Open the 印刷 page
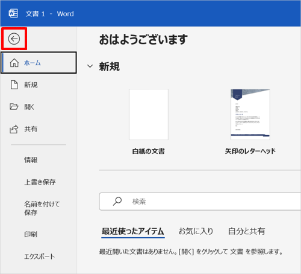Screen dimensions: 301x274 pos(31,234)
